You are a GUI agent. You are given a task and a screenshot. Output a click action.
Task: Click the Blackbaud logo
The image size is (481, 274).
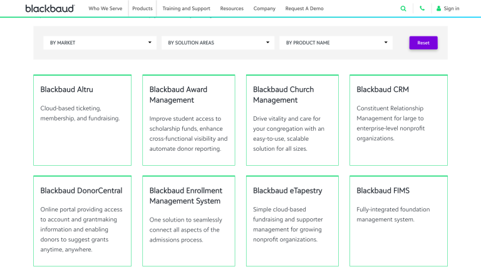[x=50, y=9]
